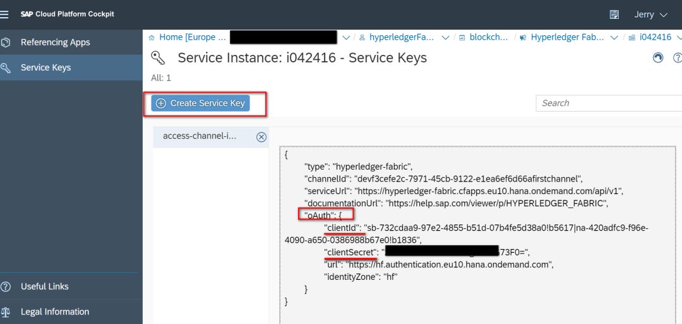Delete the access-channel-i... key with the X icon
Screen dimensions: 682x324
tap(261, 137)
